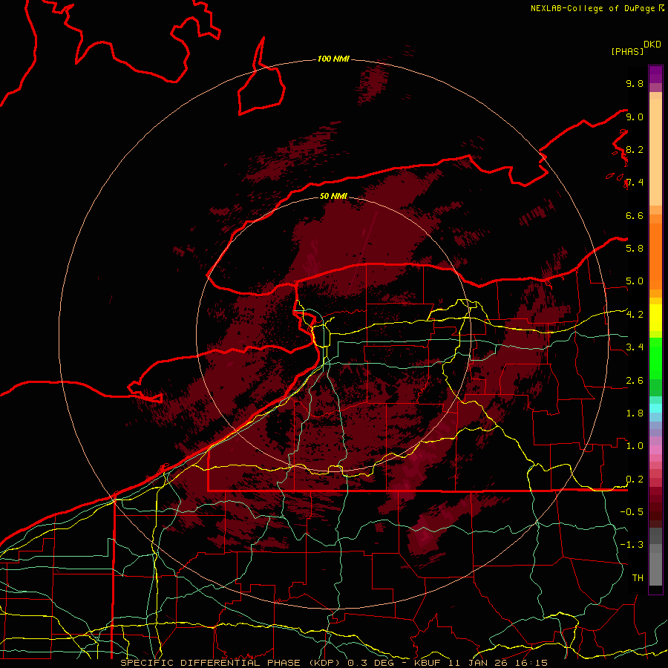This screenshot has height=668, width=668.
Task: Click the 2.6 scale value label
Action: point(635,381)
